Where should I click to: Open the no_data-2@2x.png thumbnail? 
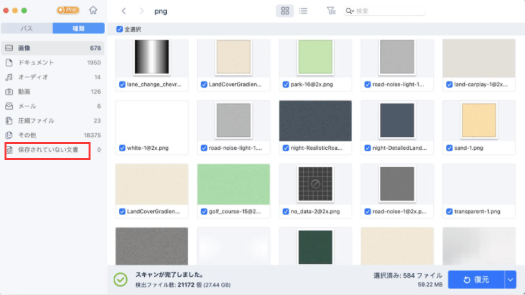click(315, 184)
